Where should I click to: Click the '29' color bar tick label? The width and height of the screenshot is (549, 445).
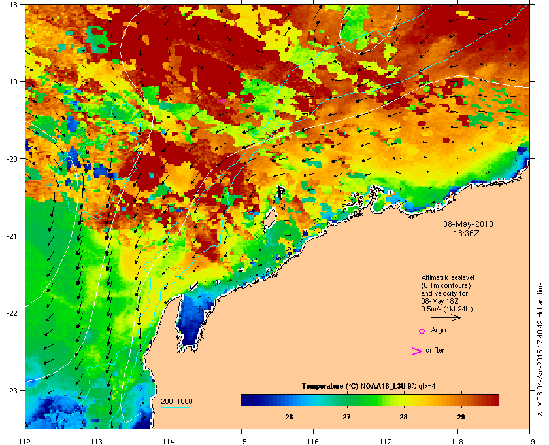point(461,417)
